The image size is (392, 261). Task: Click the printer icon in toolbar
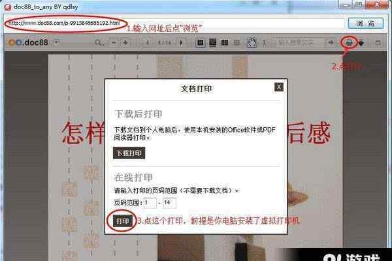click(x=349, y=42)
